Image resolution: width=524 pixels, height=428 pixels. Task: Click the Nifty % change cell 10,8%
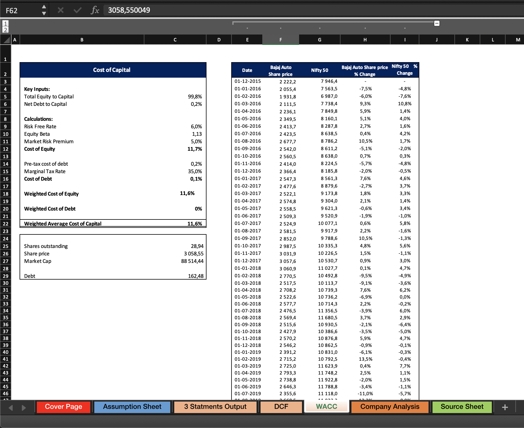tap(405, 104)
